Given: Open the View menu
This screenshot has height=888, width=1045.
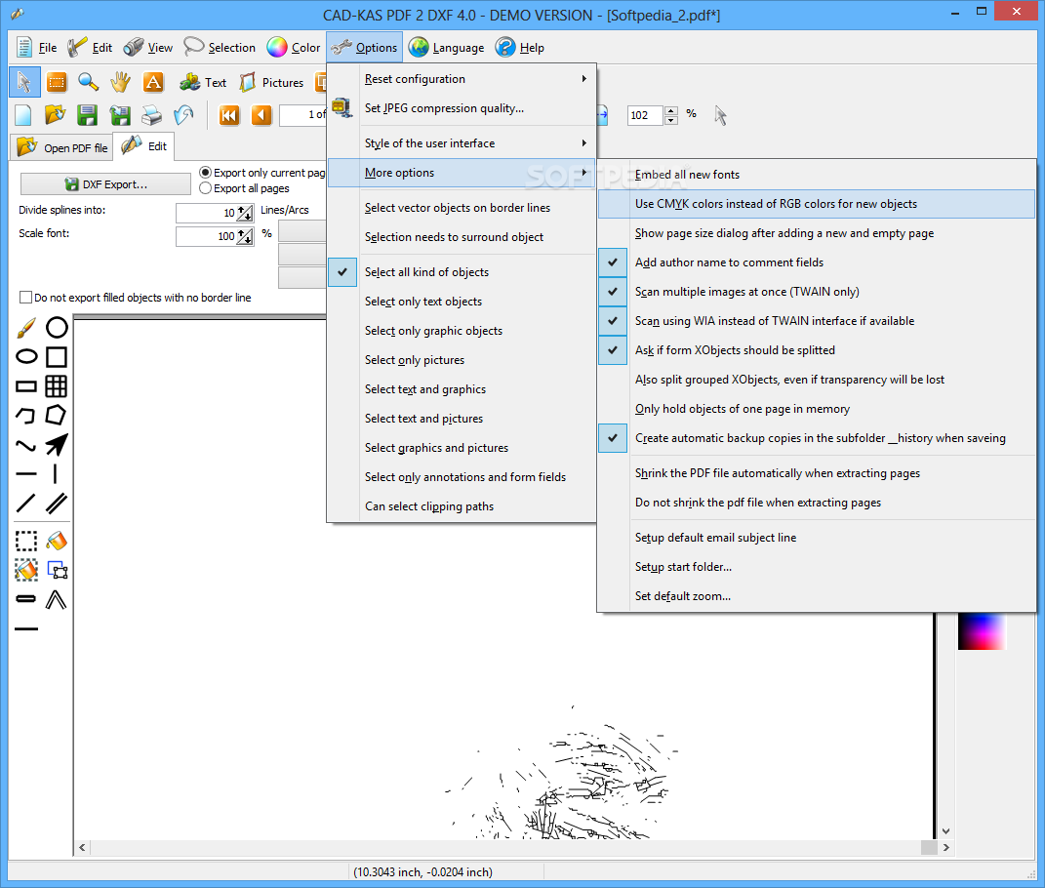Looking at the screenshot, I should click(148, 48).
